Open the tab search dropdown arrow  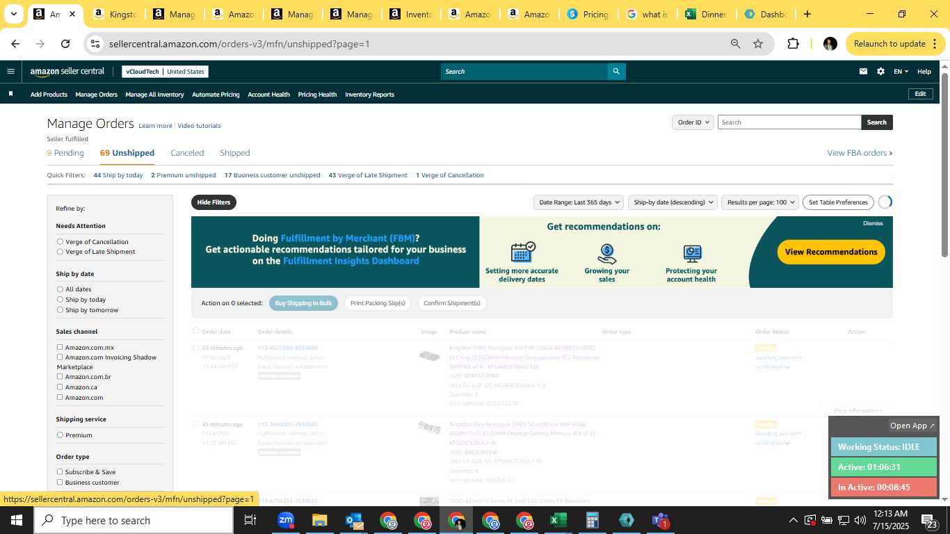13,14
